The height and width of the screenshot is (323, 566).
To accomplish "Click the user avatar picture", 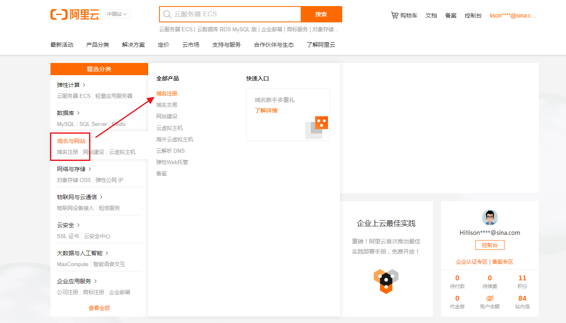I will (x=490, y=217).
